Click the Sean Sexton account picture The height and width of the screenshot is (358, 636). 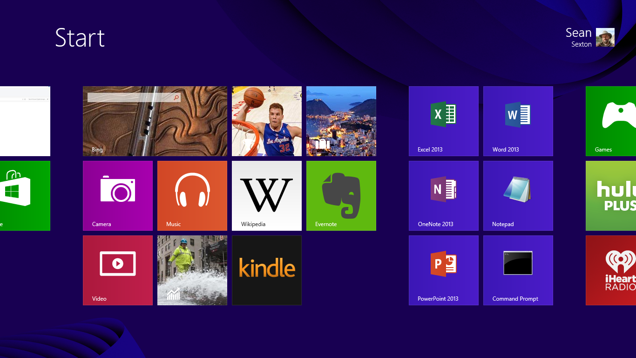605,37
